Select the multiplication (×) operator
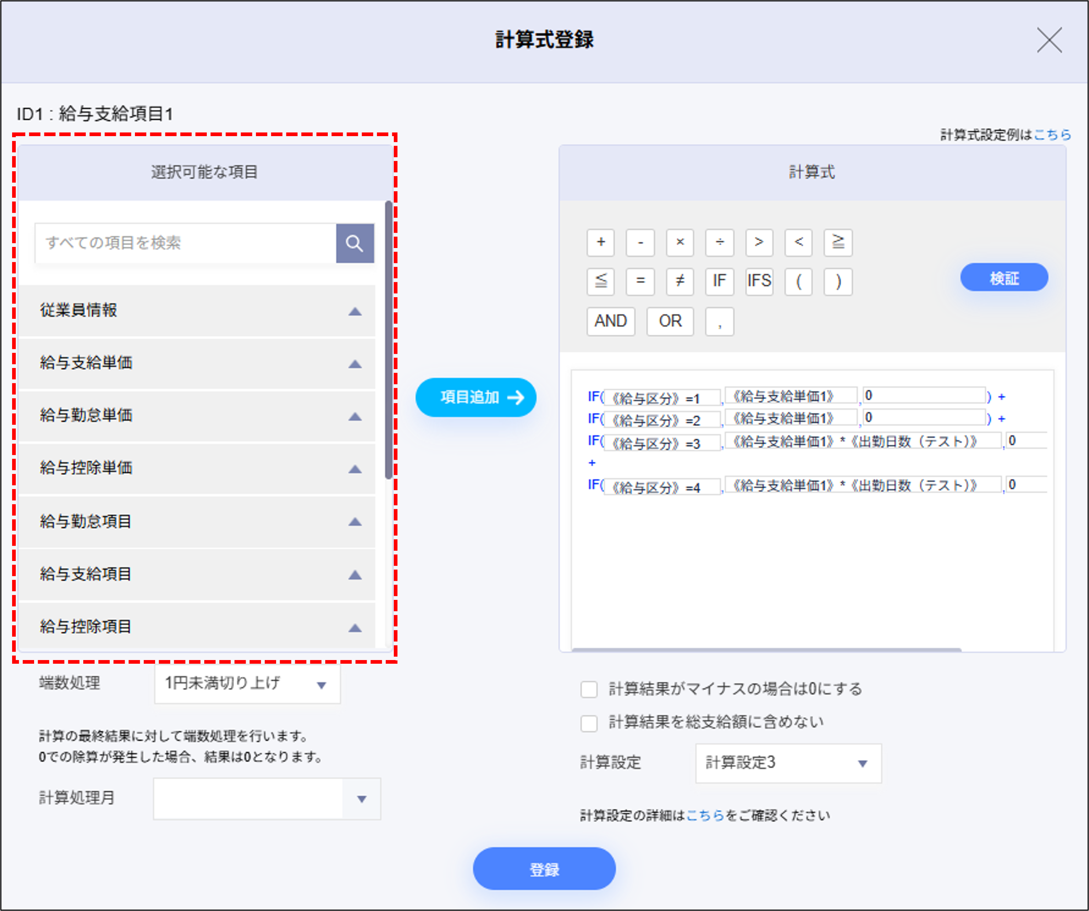This screenshot has width=1089, height=911. 680,243
